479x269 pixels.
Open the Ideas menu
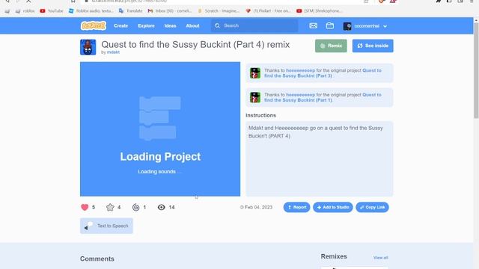pyautogui.click(x=170, y=25)
